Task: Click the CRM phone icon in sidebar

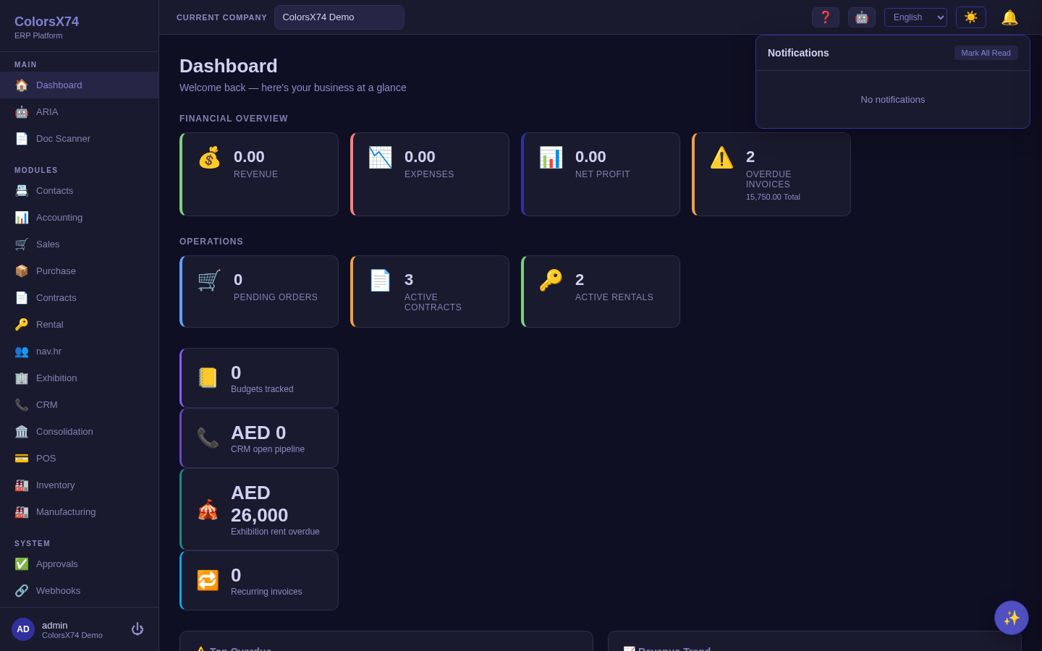Action: (22, 404)
